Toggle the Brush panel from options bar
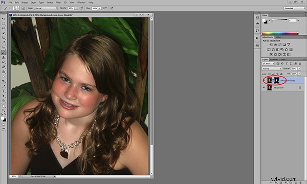Image resolution: width=307 pixels, height=184 pixels. coord(23,8)
